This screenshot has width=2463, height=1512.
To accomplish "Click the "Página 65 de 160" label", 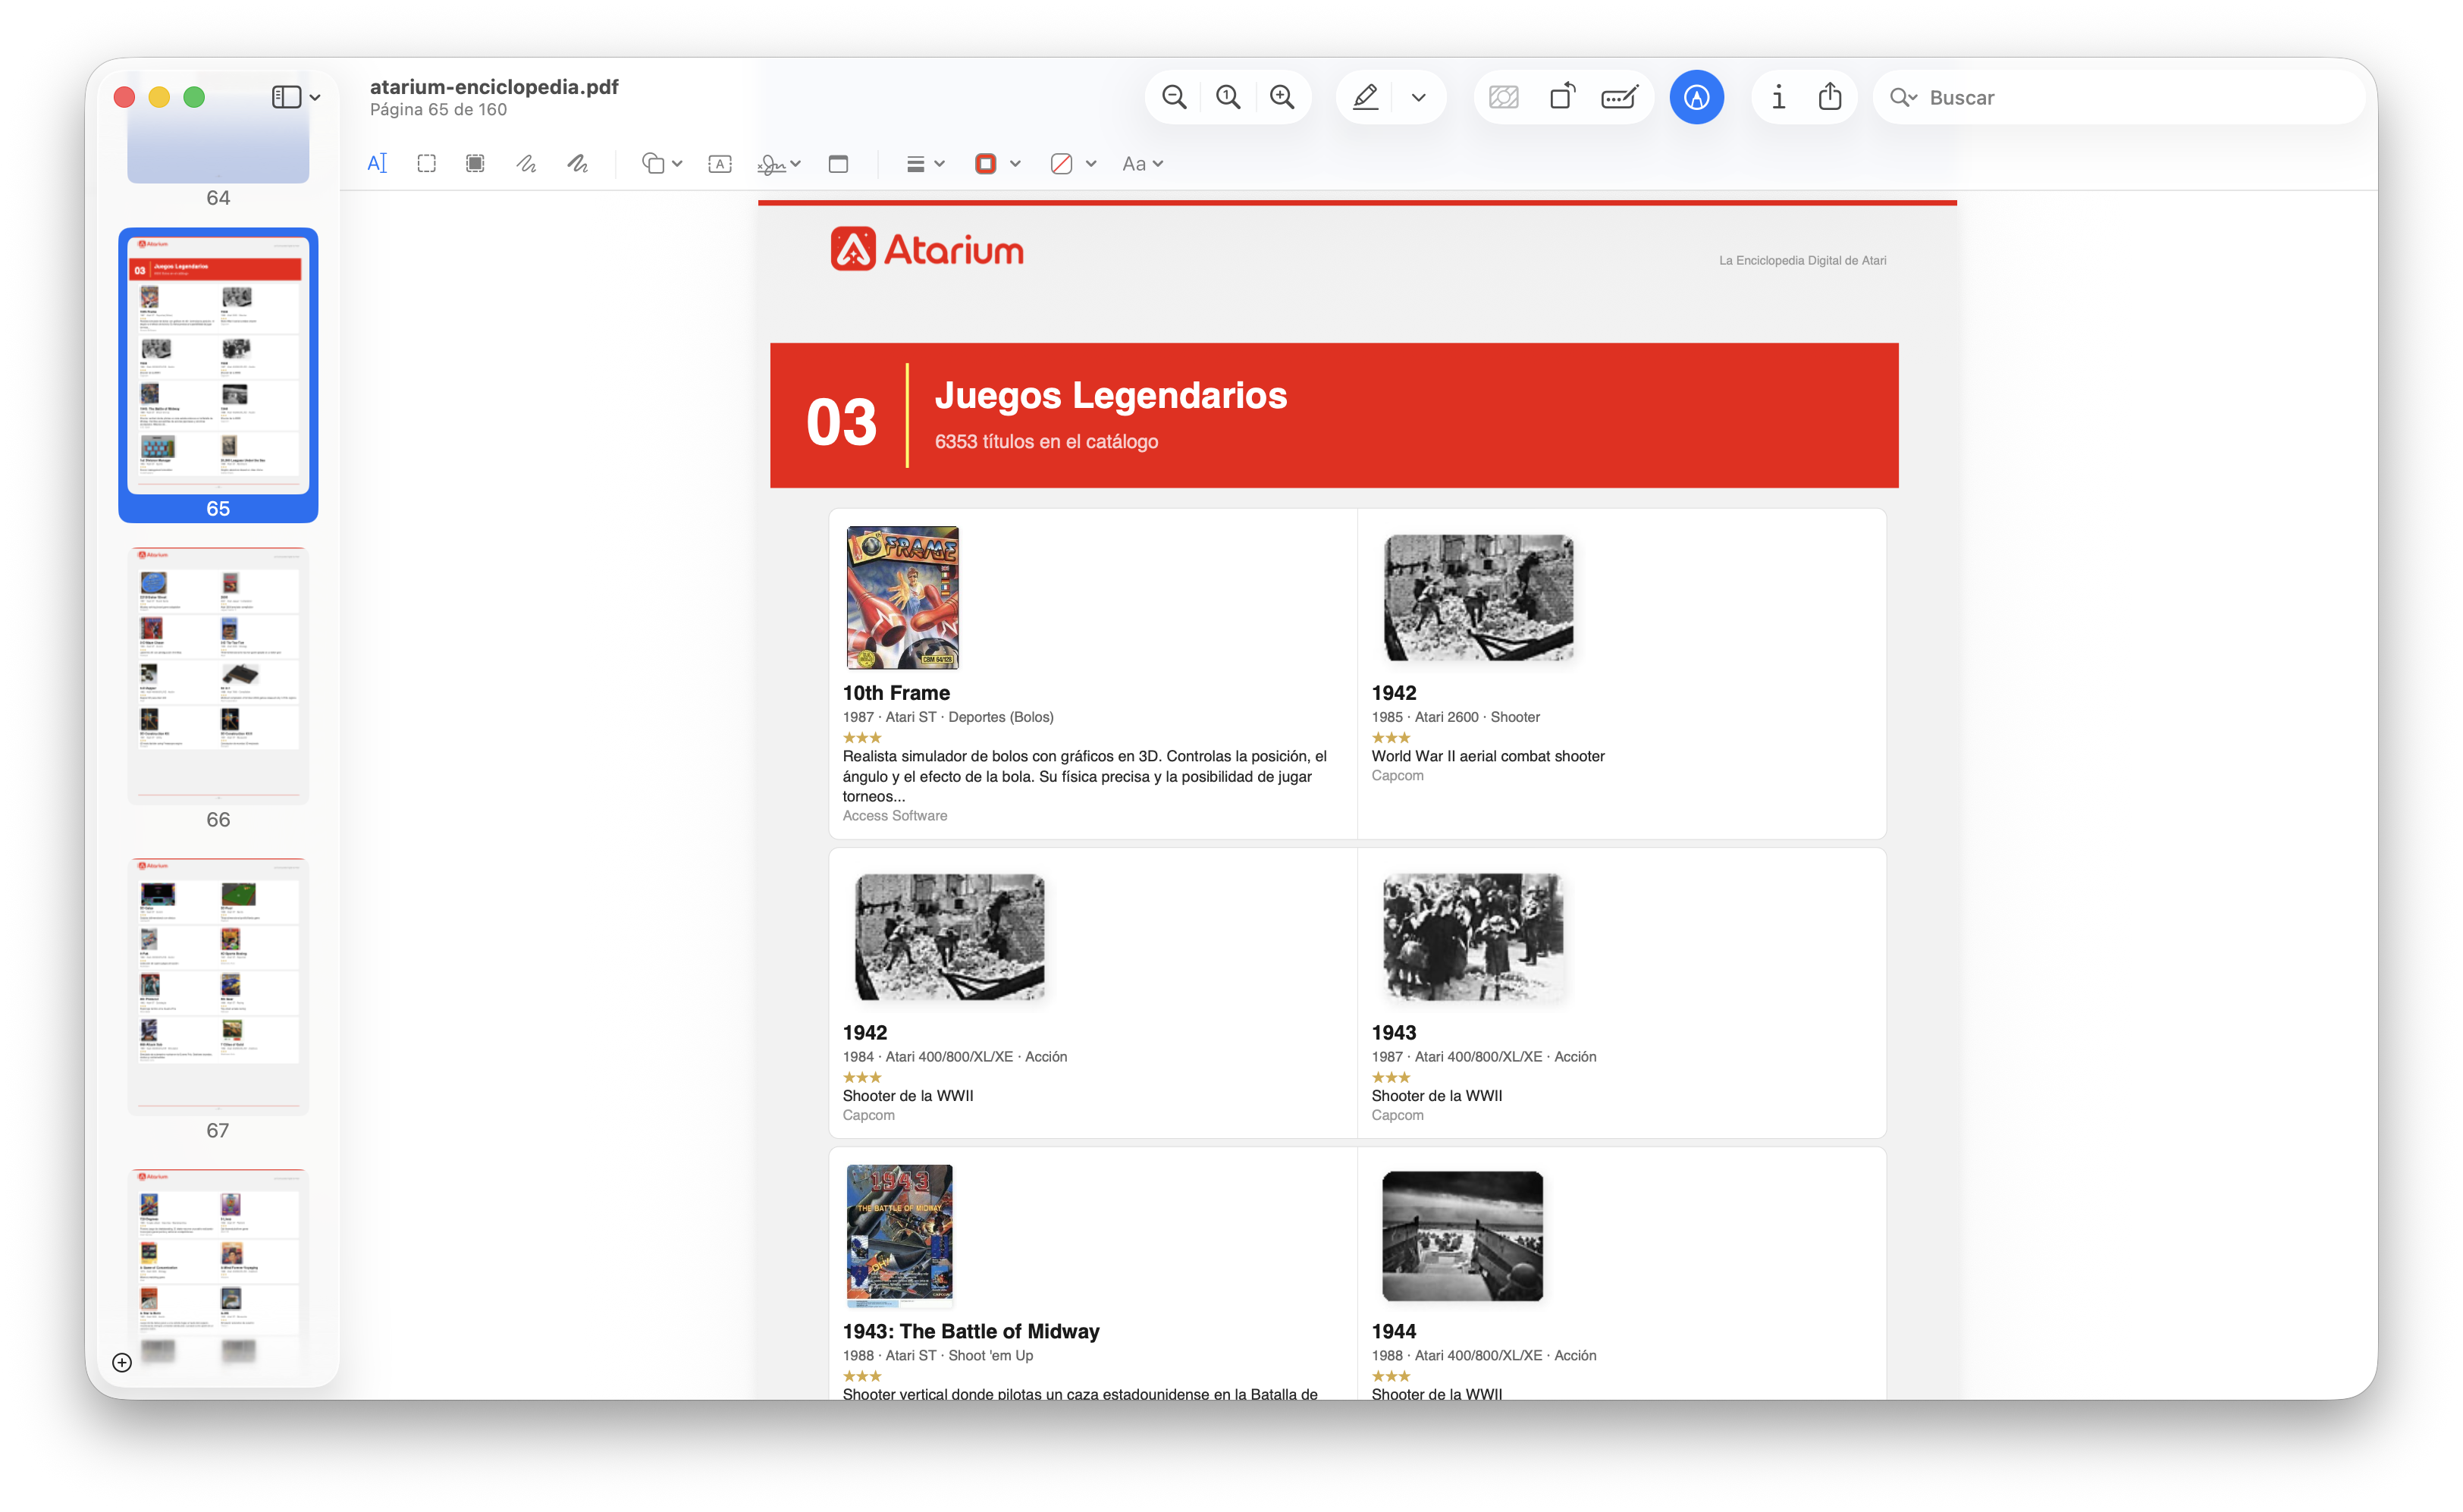I will [x=438, y=110].
